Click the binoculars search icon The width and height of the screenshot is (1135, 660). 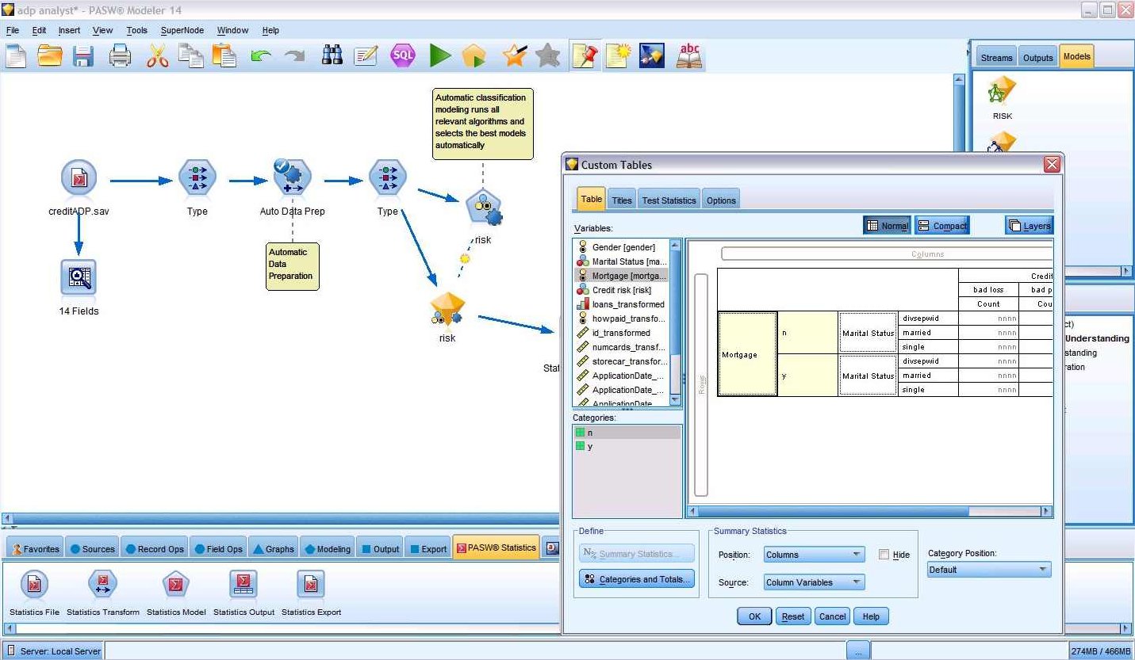332,55
